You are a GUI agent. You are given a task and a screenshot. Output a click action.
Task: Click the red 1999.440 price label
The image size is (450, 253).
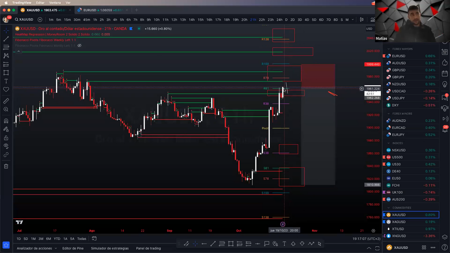pos(372,64)
